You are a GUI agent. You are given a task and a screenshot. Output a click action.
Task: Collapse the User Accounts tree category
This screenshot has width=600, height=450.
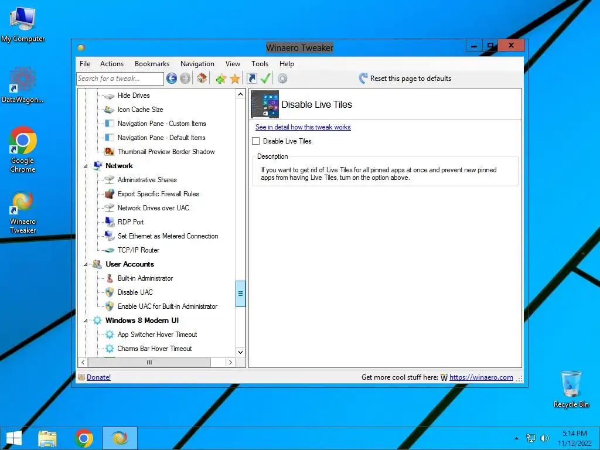coord(86,264)
